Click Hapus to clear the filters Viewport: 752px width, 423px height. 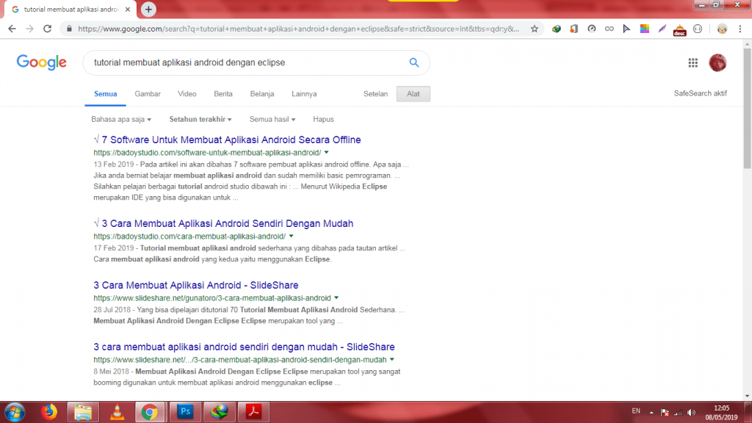[x=323, y=120]
